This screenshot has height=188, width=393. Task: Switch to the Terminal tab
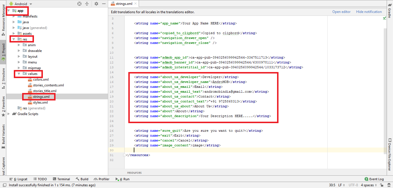(x=61, y=179)
